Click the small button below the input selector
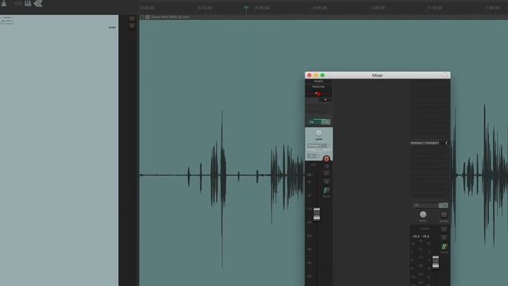 pos(312,156)
